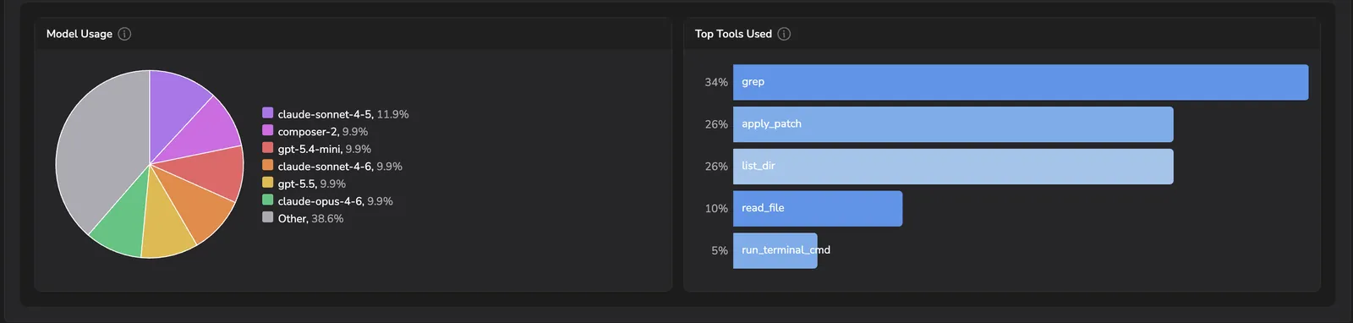Select the gpt-5.4-mini red legend swatch
Screen dimensions: 1353x323
[x=268, y=147]
